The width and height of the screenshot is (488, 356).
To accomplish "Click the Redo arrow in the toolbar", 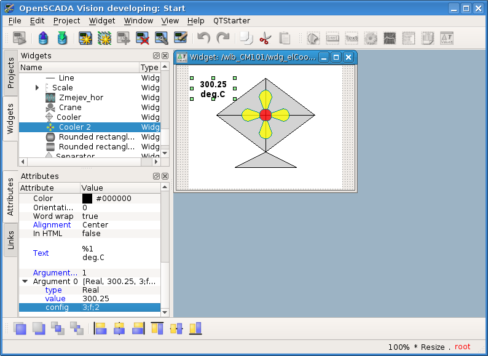I will [223, 38].
